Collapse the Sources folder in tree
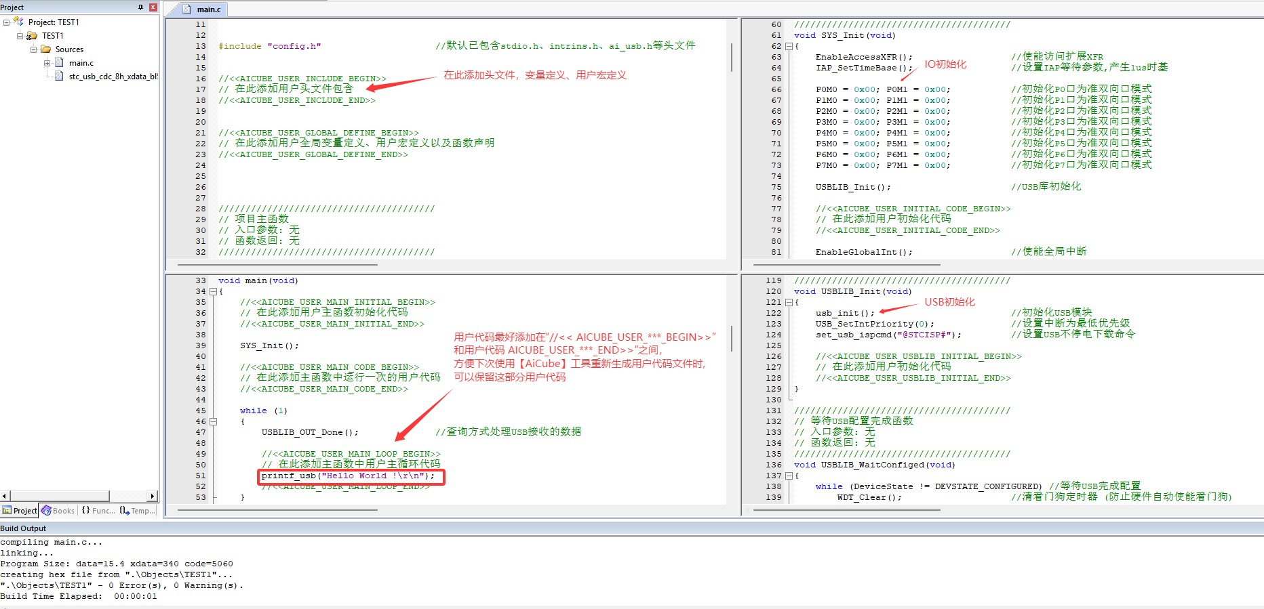 33,49
